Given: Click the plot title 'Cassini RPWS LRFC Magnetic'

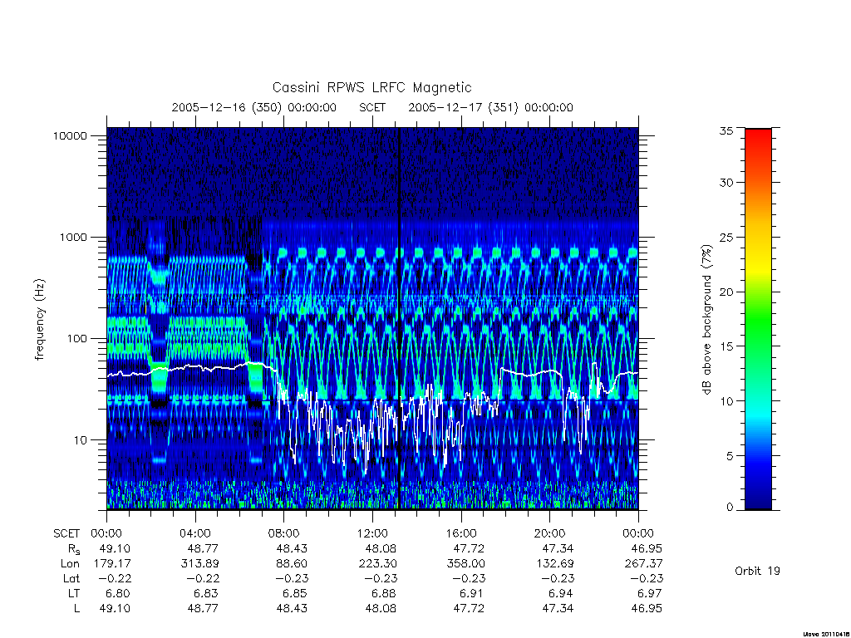Looking at the screenshot, I should [x=371, y=87].
